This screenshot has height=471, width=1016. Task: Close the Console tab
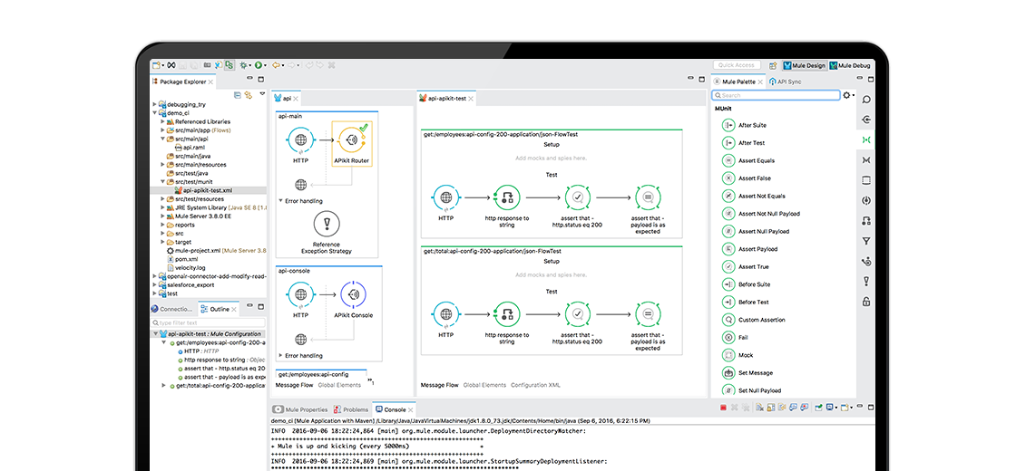pos(411,409)
